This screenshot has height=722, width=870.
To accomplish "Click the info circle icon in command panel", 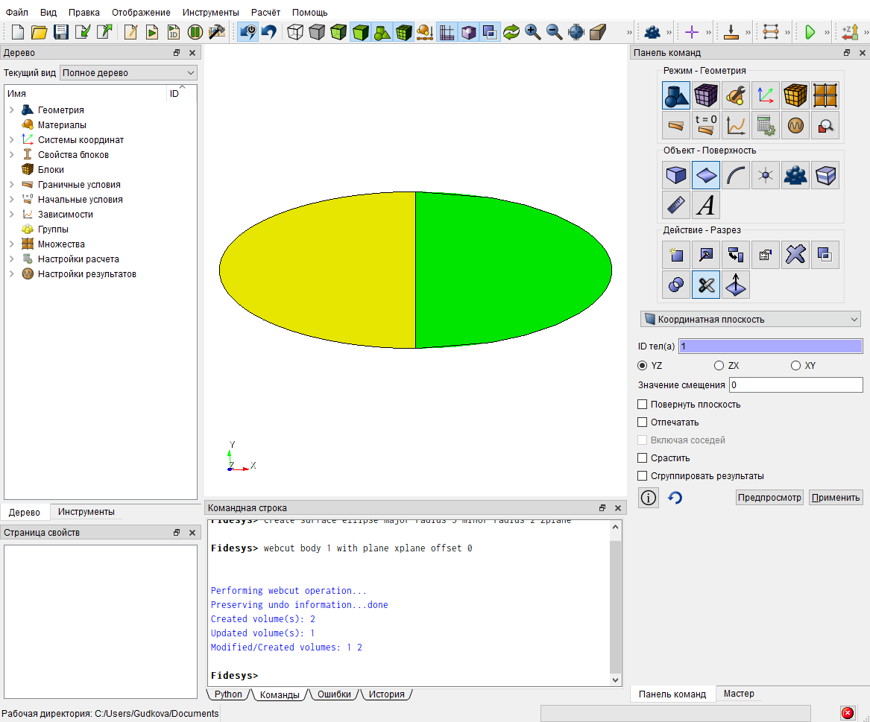I will point(648,498).
